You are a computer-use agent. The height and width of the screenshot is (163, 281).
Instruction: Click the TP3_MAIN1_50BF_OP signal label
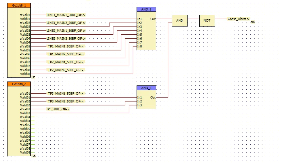[x=66, y=94]
